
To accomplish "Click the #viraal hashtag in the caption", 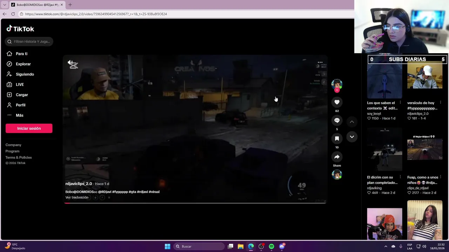I will click(x=154, y=192).
